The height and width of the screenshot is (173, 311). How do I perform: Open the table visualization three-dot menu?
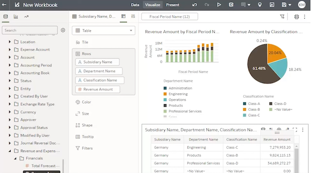pyautogui.click(x=303, y=130)
